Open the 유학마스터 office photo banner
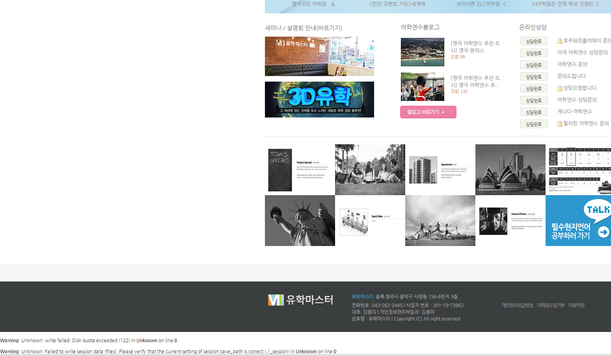The width and height of the screenshot is (611, 356). (x=319, y=56)
